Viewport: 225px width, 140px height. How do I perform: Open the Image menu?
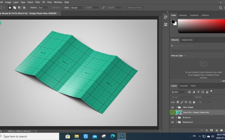point(8,2)
